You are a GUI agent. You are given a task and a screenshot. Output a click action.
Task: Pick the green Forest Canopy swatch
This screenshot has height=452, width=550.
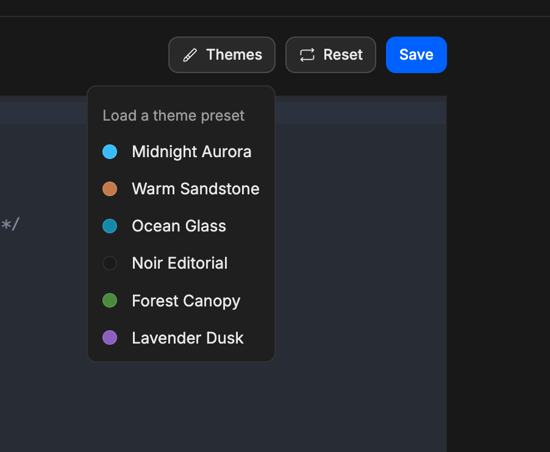pyautogui.click(x=110, y=301)
